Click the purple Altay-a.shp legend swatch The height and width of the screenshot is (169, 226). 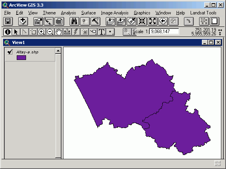click(x=21, y=58)
